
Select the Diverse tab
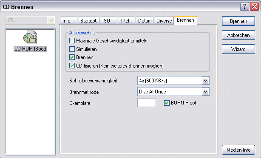click(164, 21)
